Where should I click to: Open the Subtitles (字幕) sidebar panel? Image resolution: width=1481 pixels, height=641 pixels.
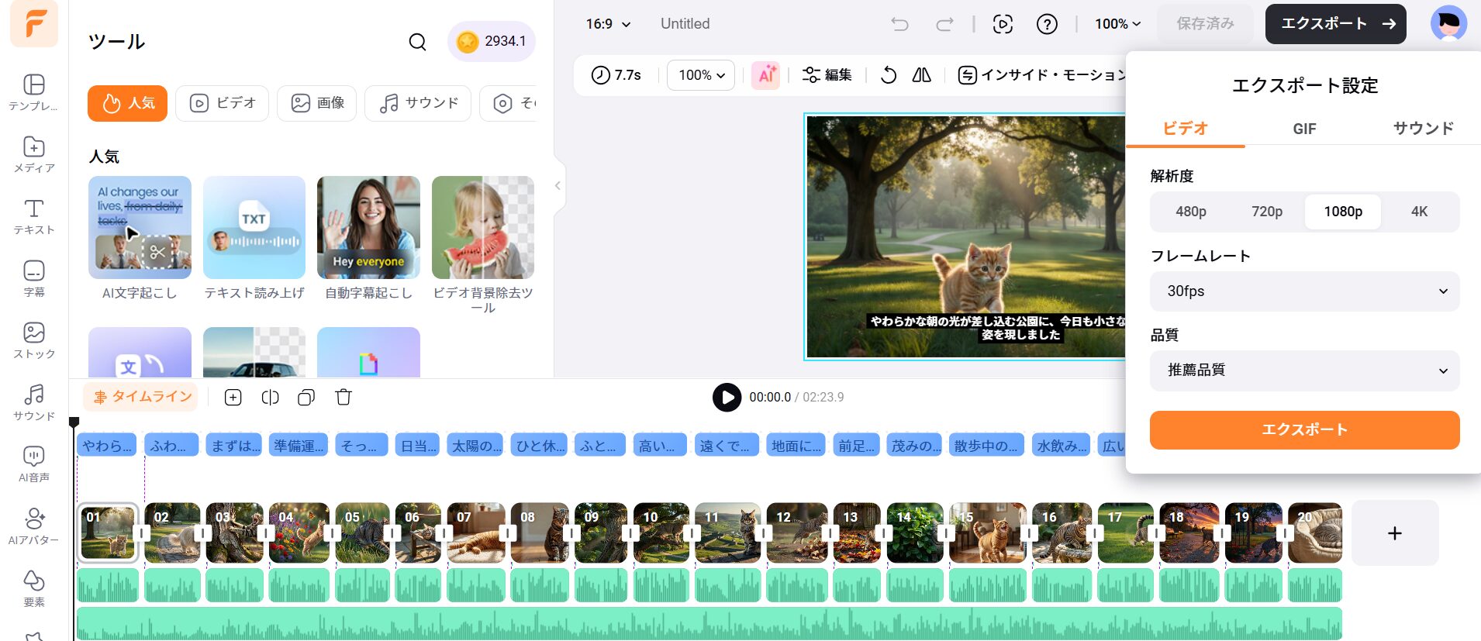(x=33, y=278)
